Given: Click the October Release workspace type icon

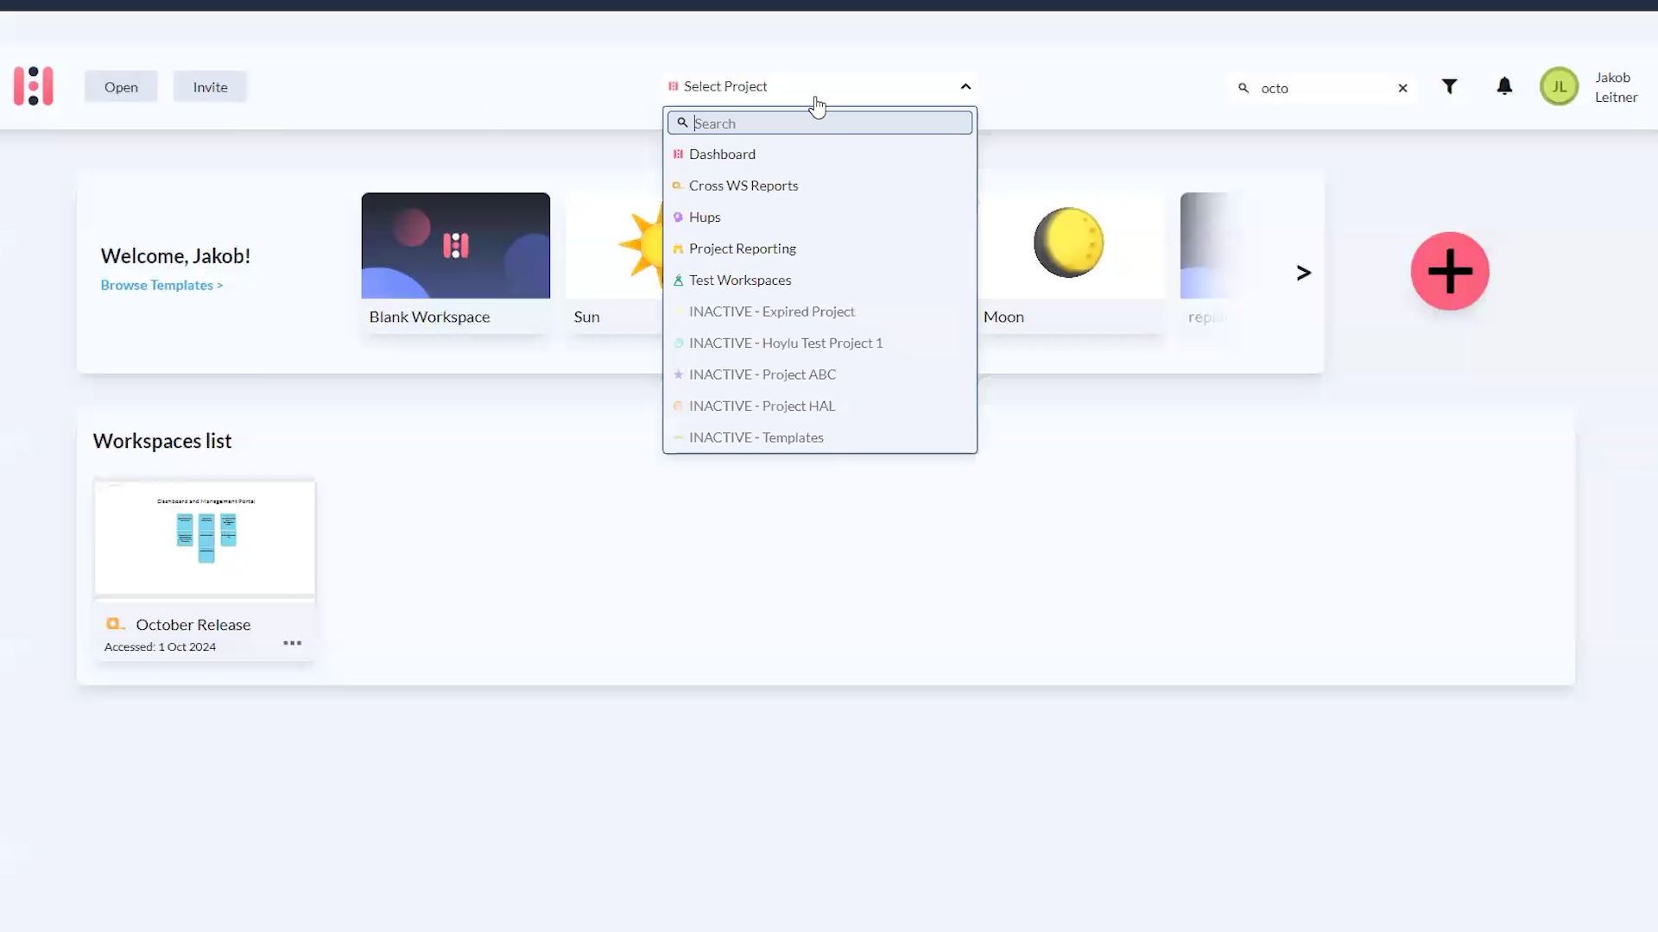Looking at the screenshot, I should point(115,624).
